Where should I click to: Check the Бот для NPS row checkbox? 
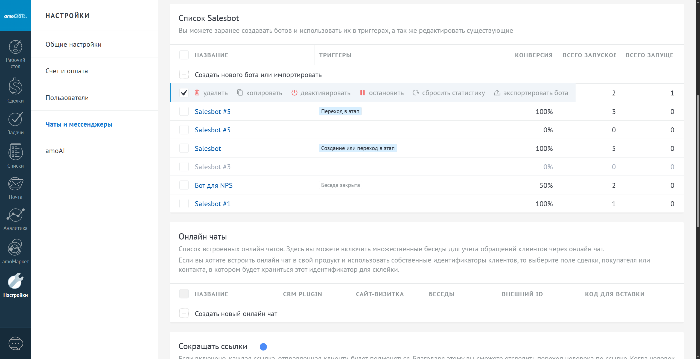(184, 185)
